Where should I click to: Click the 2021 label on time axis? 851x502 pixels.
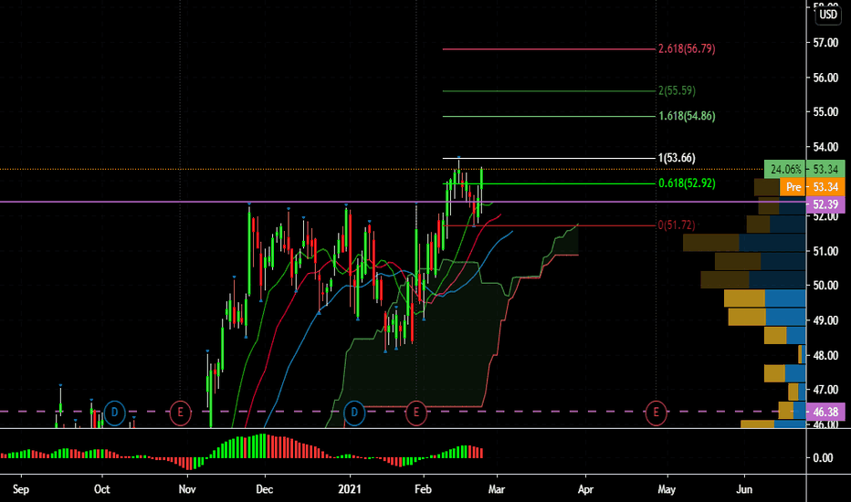point(349,489)
